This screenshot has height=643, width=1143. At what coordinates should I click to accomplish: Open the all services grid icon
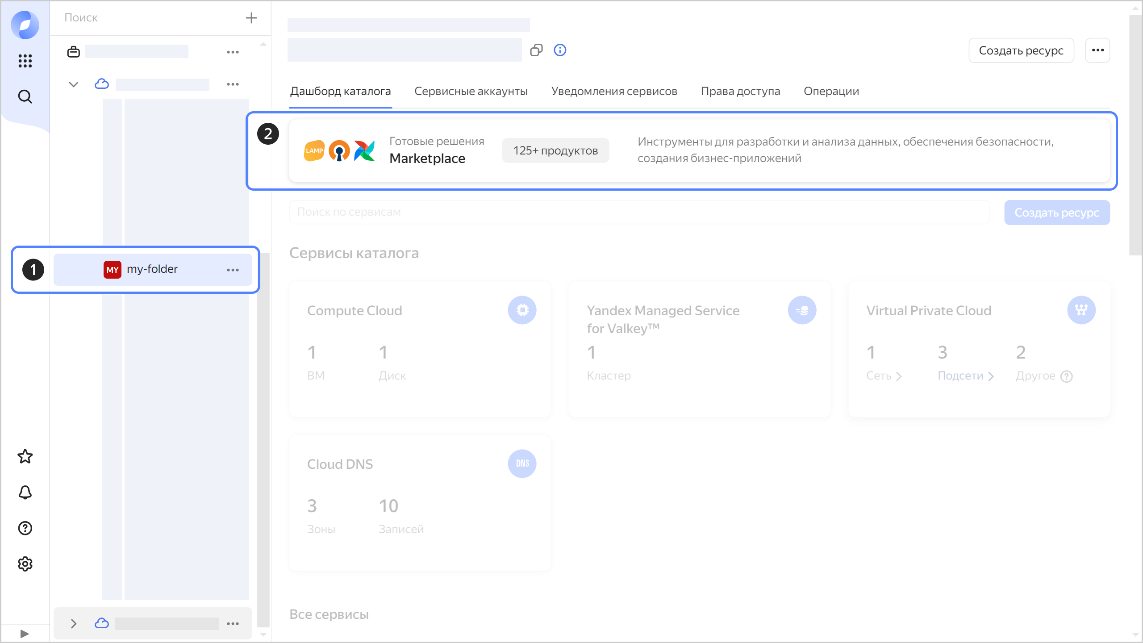click(25, 61)
